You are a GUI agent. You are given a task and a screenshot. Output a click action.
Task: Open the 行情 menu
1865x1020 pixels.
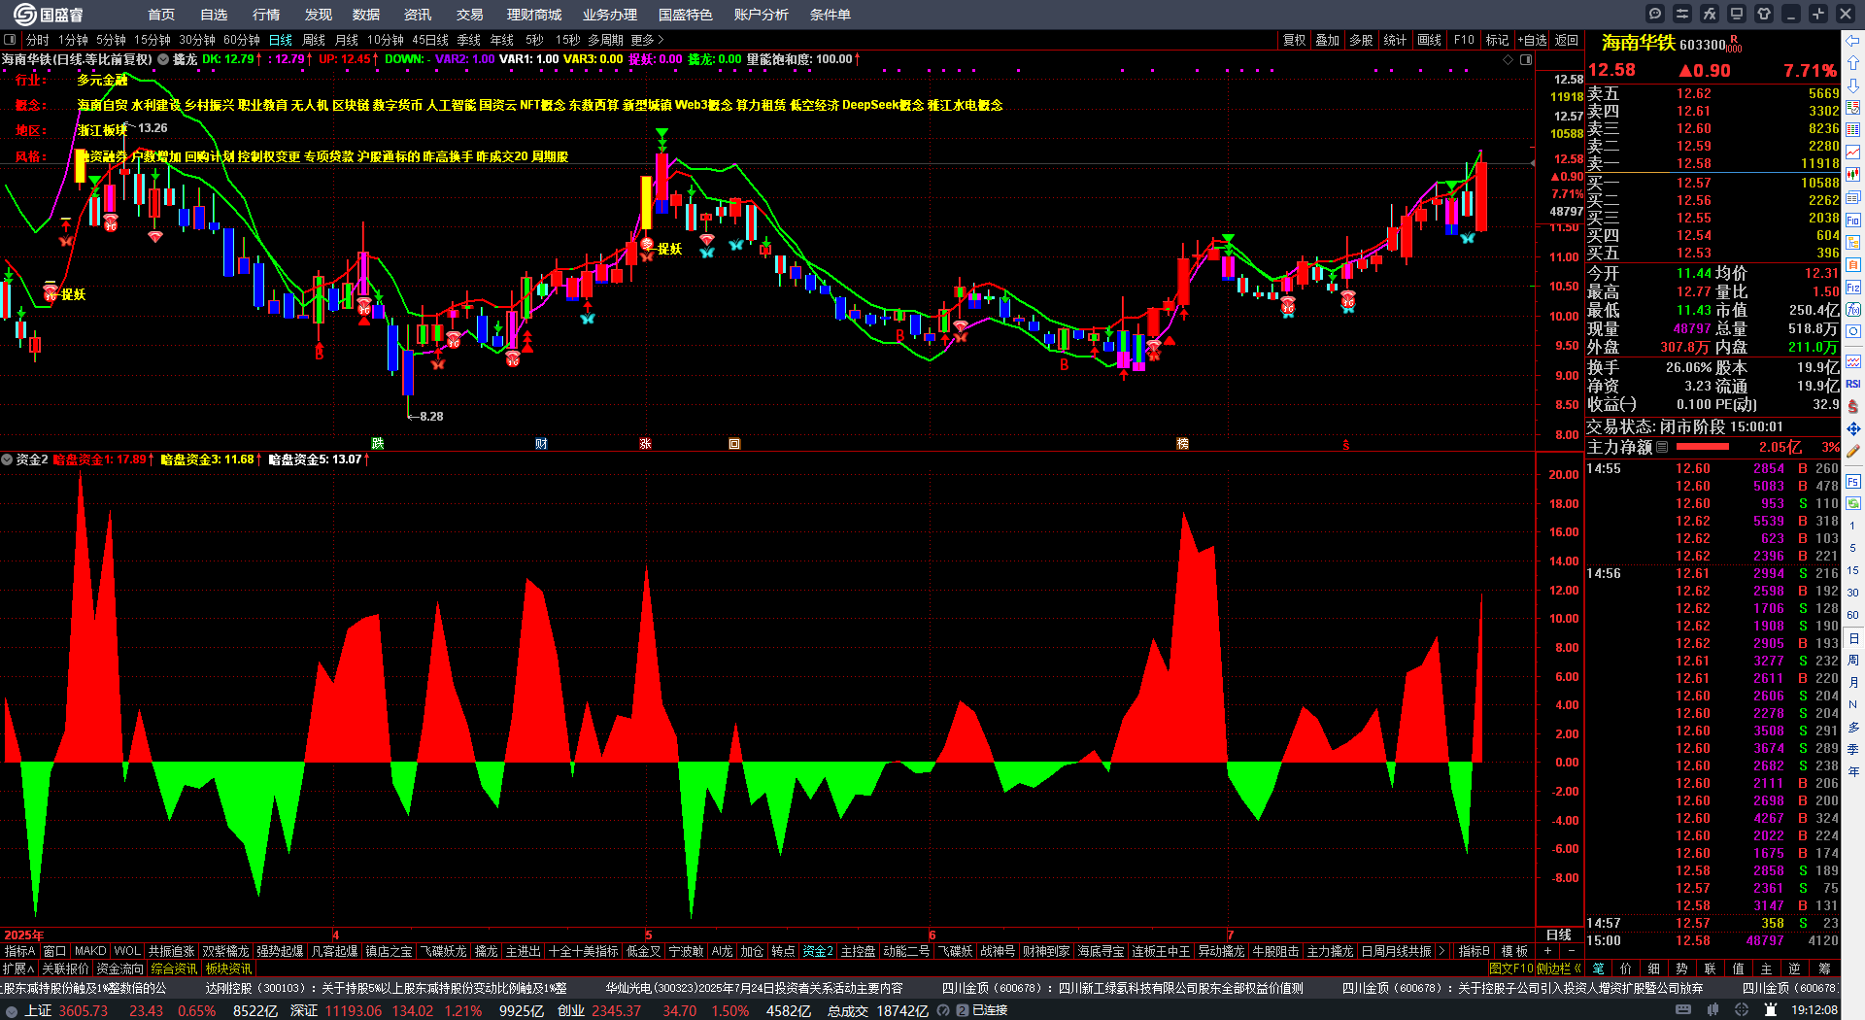[266, 15]
